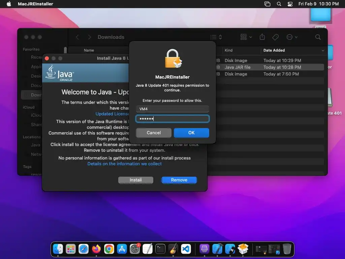Change Finder view mode with the list view control
The height and width of the screenshot is (259, 345).
click(216, 37)
